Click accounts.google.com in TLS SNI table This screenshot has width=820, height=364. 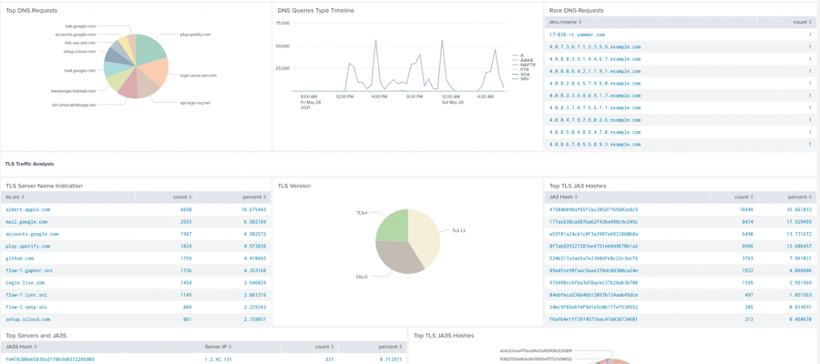(x=32, y=234)
